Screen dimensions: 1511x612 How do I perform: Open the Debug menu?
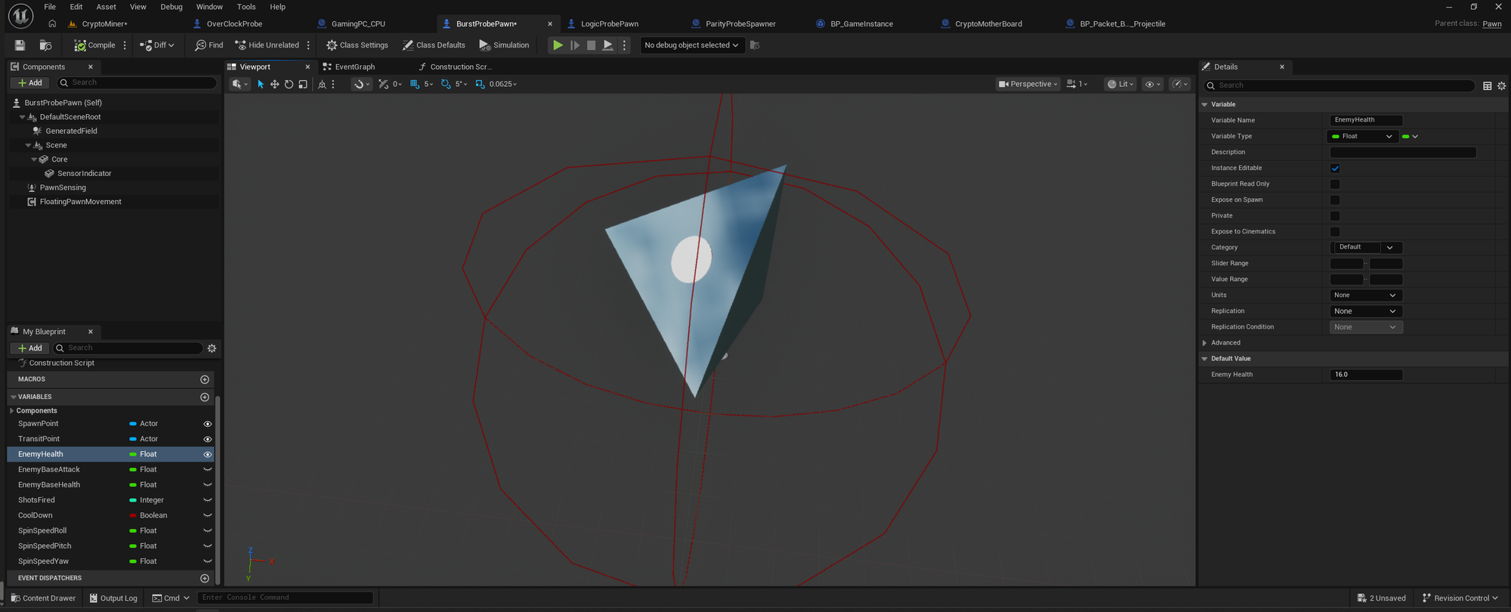[x=171, y=7]
